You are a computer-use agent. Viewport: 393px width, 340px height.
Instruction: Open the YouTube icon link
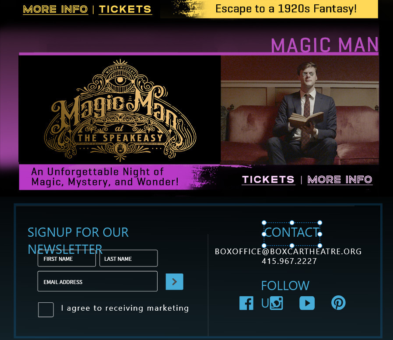point(307,303)
